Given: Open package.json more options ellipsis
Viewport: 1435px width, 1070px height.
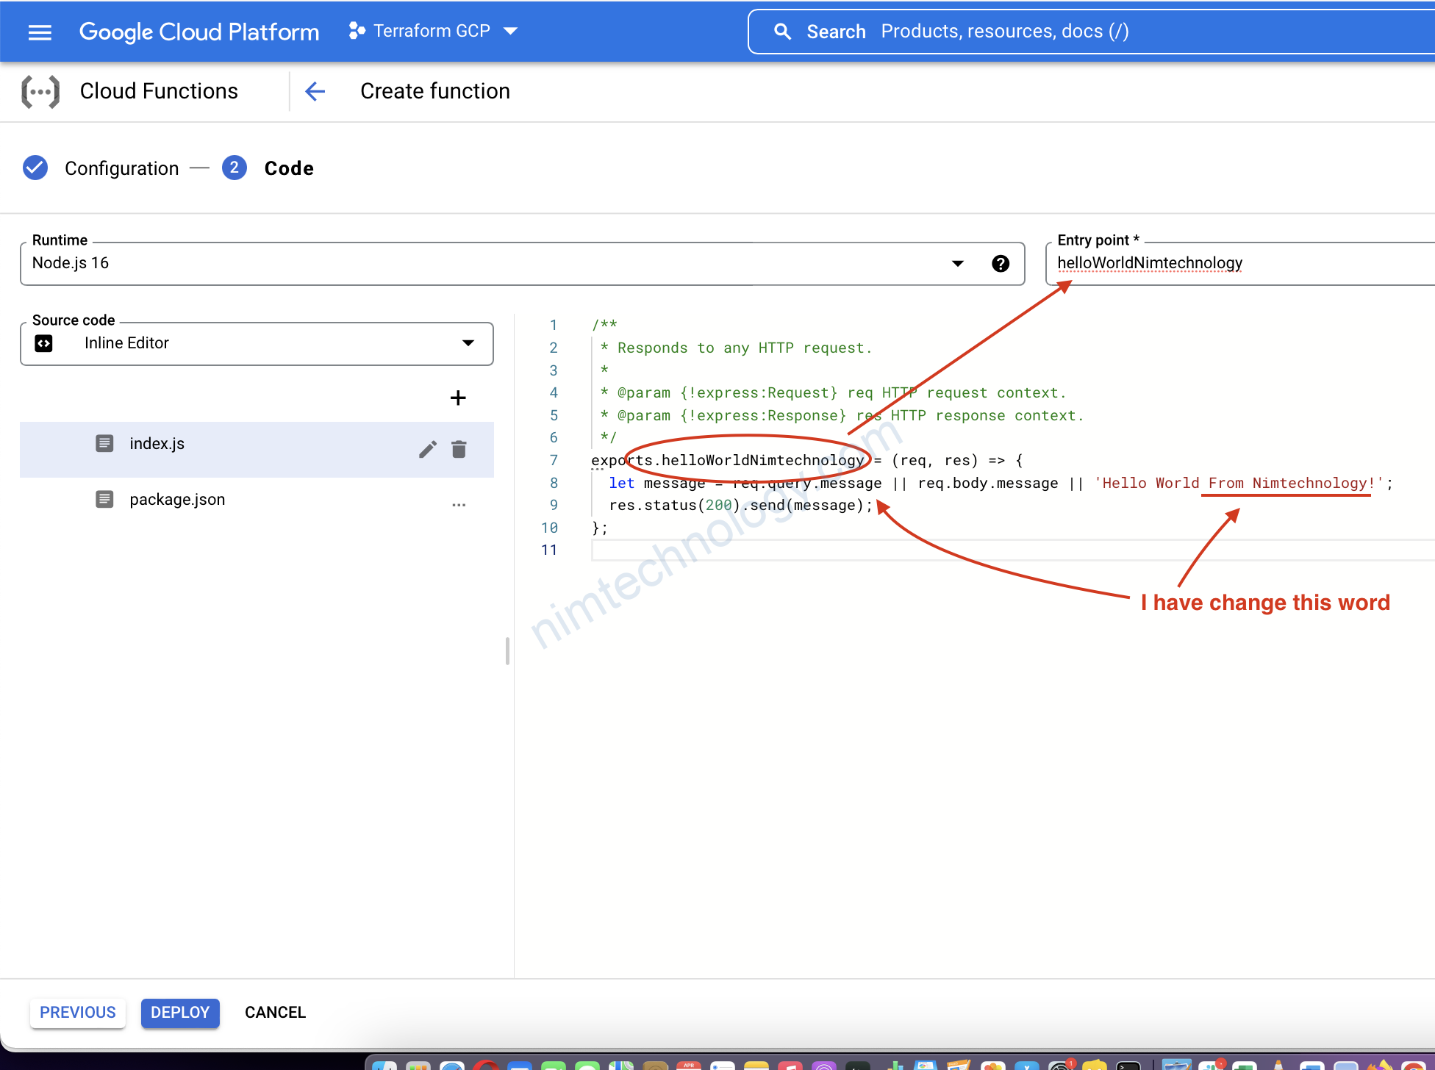Looking at the screenshot, I should click(x=459, y=504).
